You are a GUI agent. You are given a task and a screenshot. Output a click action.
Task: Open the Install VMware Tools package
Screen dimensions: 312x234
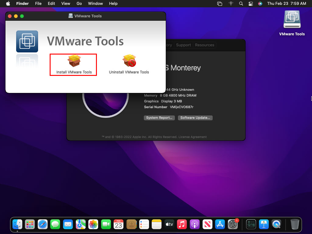(74, 65)
